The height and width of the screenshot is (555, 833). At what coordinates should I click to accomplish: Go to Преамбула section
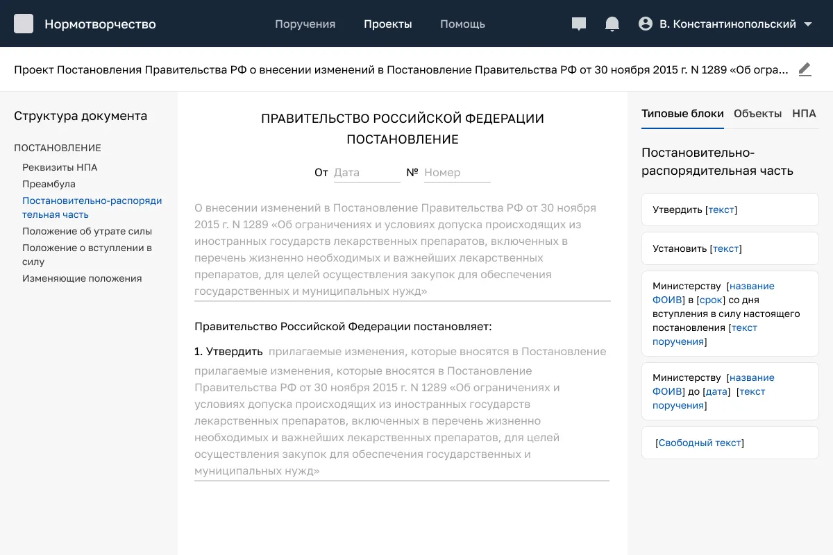tap(49, 184)
